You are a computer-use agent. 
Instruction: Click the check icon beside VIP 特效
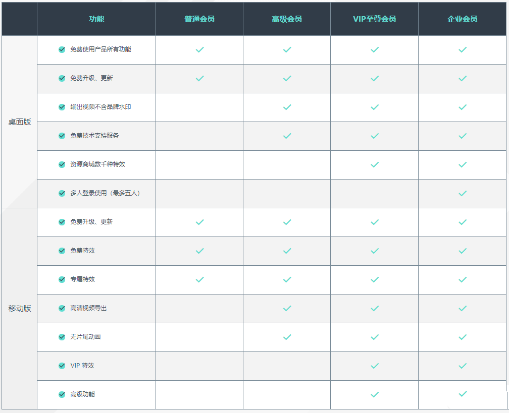coord(62,366)
